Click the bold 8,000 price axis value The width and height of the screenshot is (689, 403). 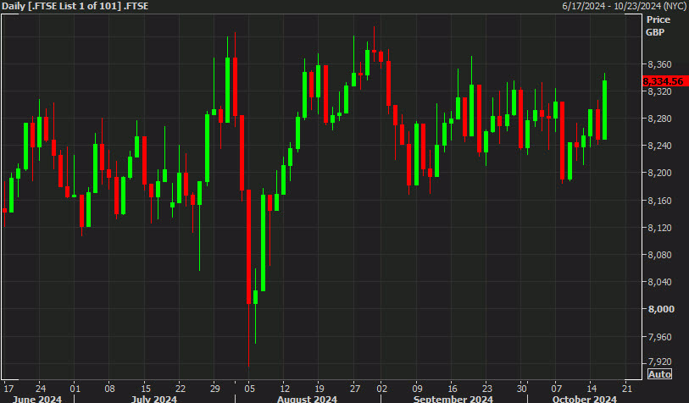(661, 309)
